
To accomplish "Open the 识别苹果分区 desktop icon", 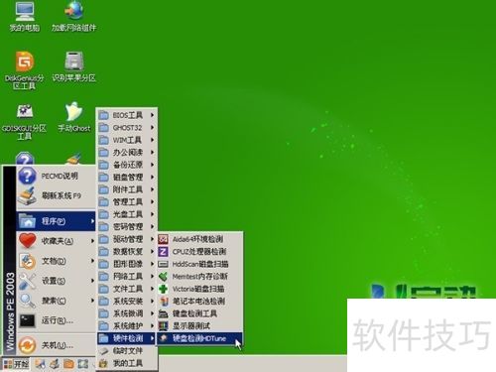I will pos(73,66).
